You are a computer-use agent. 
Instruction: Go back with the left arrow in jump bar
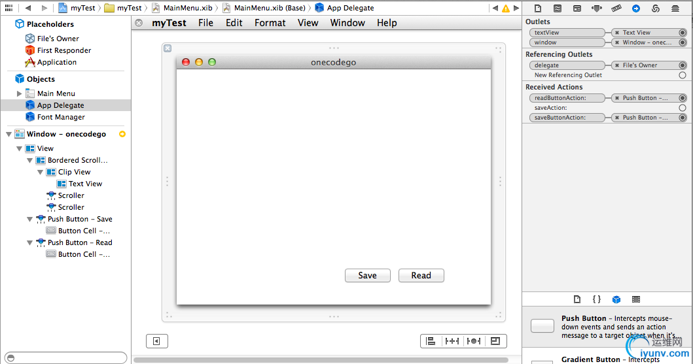coord(28,8)
